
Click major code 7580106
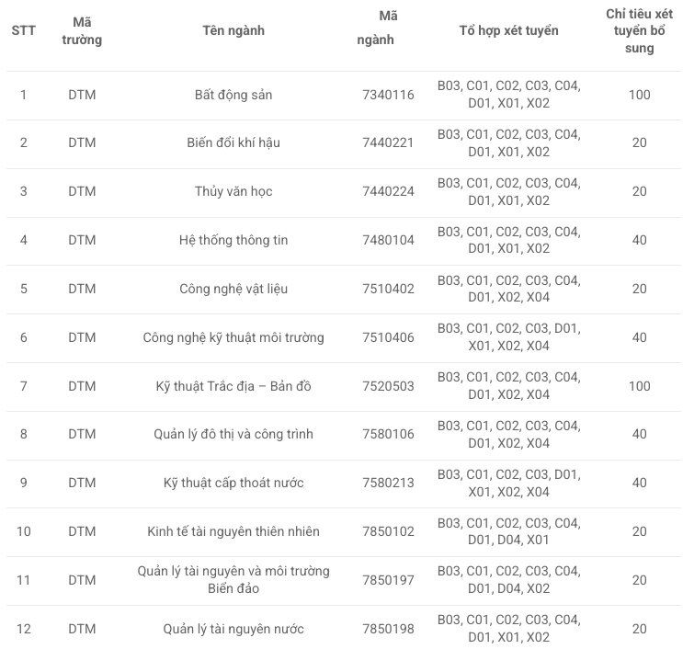pos(388,434)
